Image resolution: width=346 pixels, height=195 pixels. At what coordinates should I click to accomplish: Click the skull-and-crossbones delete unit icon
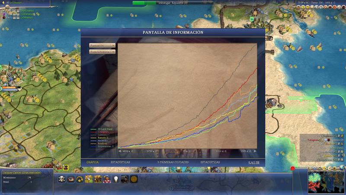coord(62,179)
